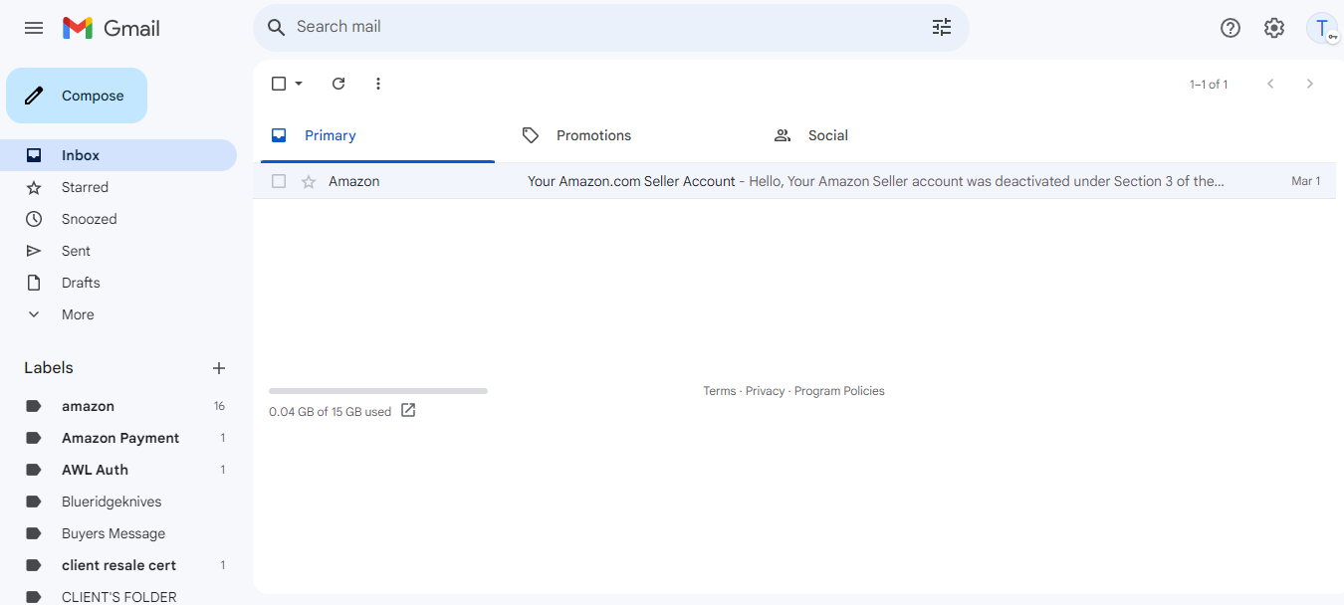1344x605 pixels.
Task: Go to newer messages arrow
Action: [x=1270, y=84]
